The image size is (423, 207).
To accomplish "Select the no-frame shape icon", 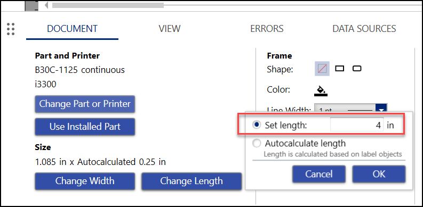I will 322,69.
